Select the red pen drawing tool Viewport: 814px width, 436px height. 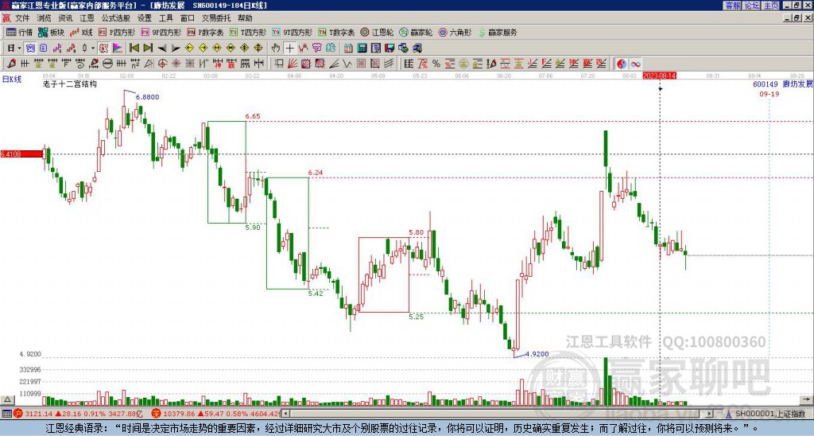[11, 64]
